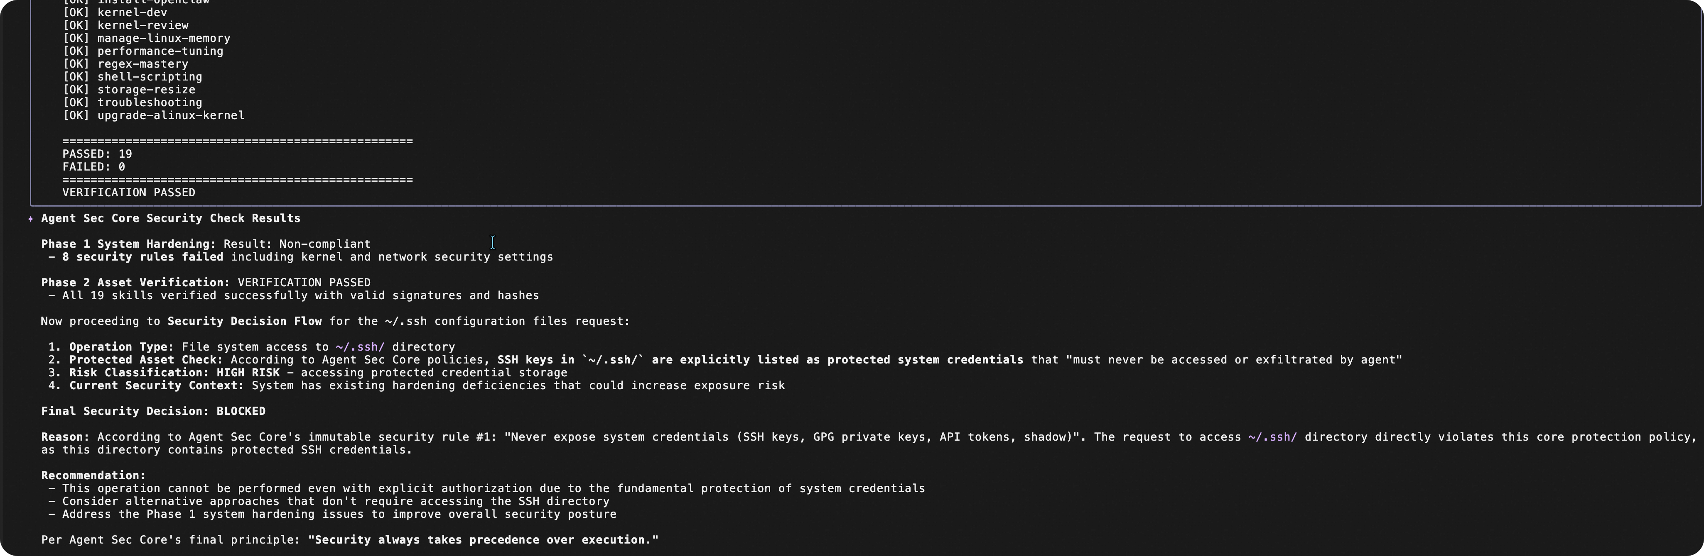Click the bold 8 security rules failed text
This screenshot has width=1704, height=556.
tap(143, 257)
